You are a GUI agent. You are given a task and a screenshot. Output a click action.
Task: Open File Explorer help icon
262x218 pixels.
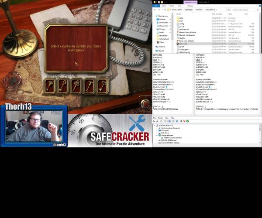260,6
